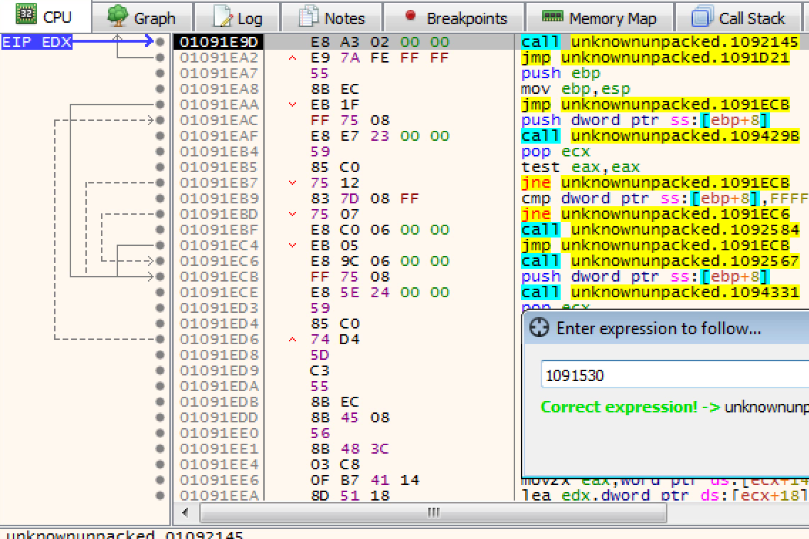
Task: Toggle breakpoint bullet at address 01091ED8
Action: [x=160, y=355]
